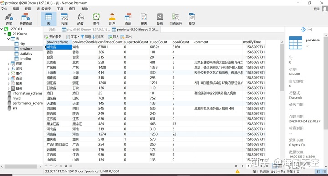328x176 pixels.
Task: Click the vertical scrollbar of data grid
Action: (282, 67)
